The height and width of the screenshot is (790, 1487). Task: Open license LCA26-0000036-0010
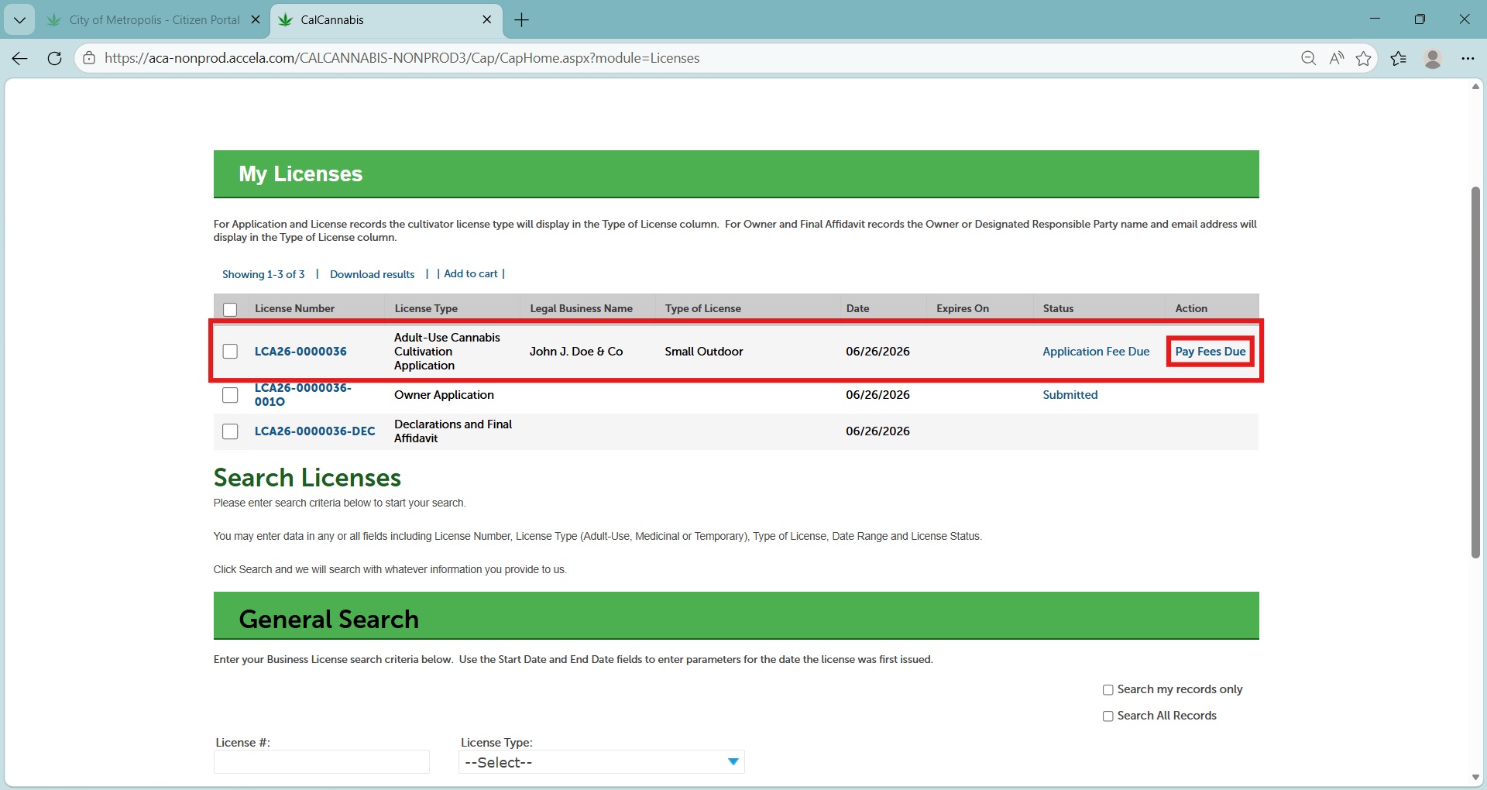coord(303,395)
